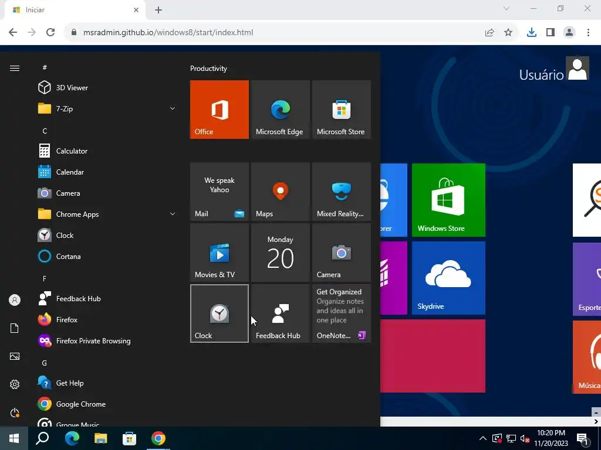Expand the 7-Zip folder chevron

[173, 108]
